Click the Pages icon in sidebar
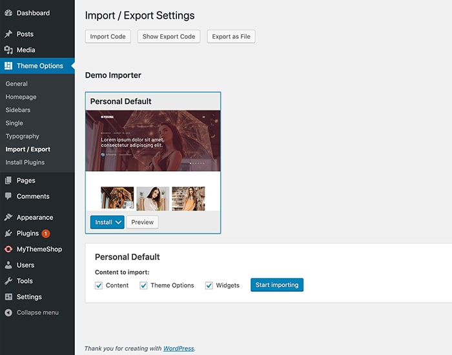Image resolution: width=452 pixels, height=355 pixels. 8,180
